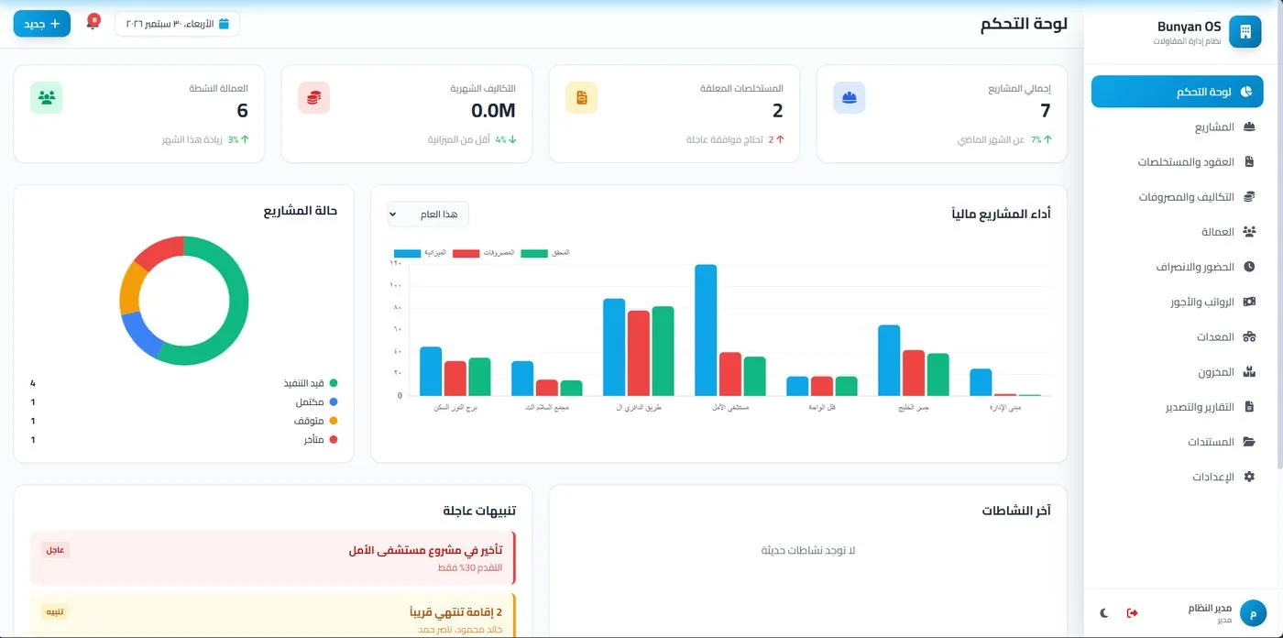This screenshot has height=638, width=1283.
Task: Click the text عن الشهر الماضي
Action: click(x=992, y=140)
